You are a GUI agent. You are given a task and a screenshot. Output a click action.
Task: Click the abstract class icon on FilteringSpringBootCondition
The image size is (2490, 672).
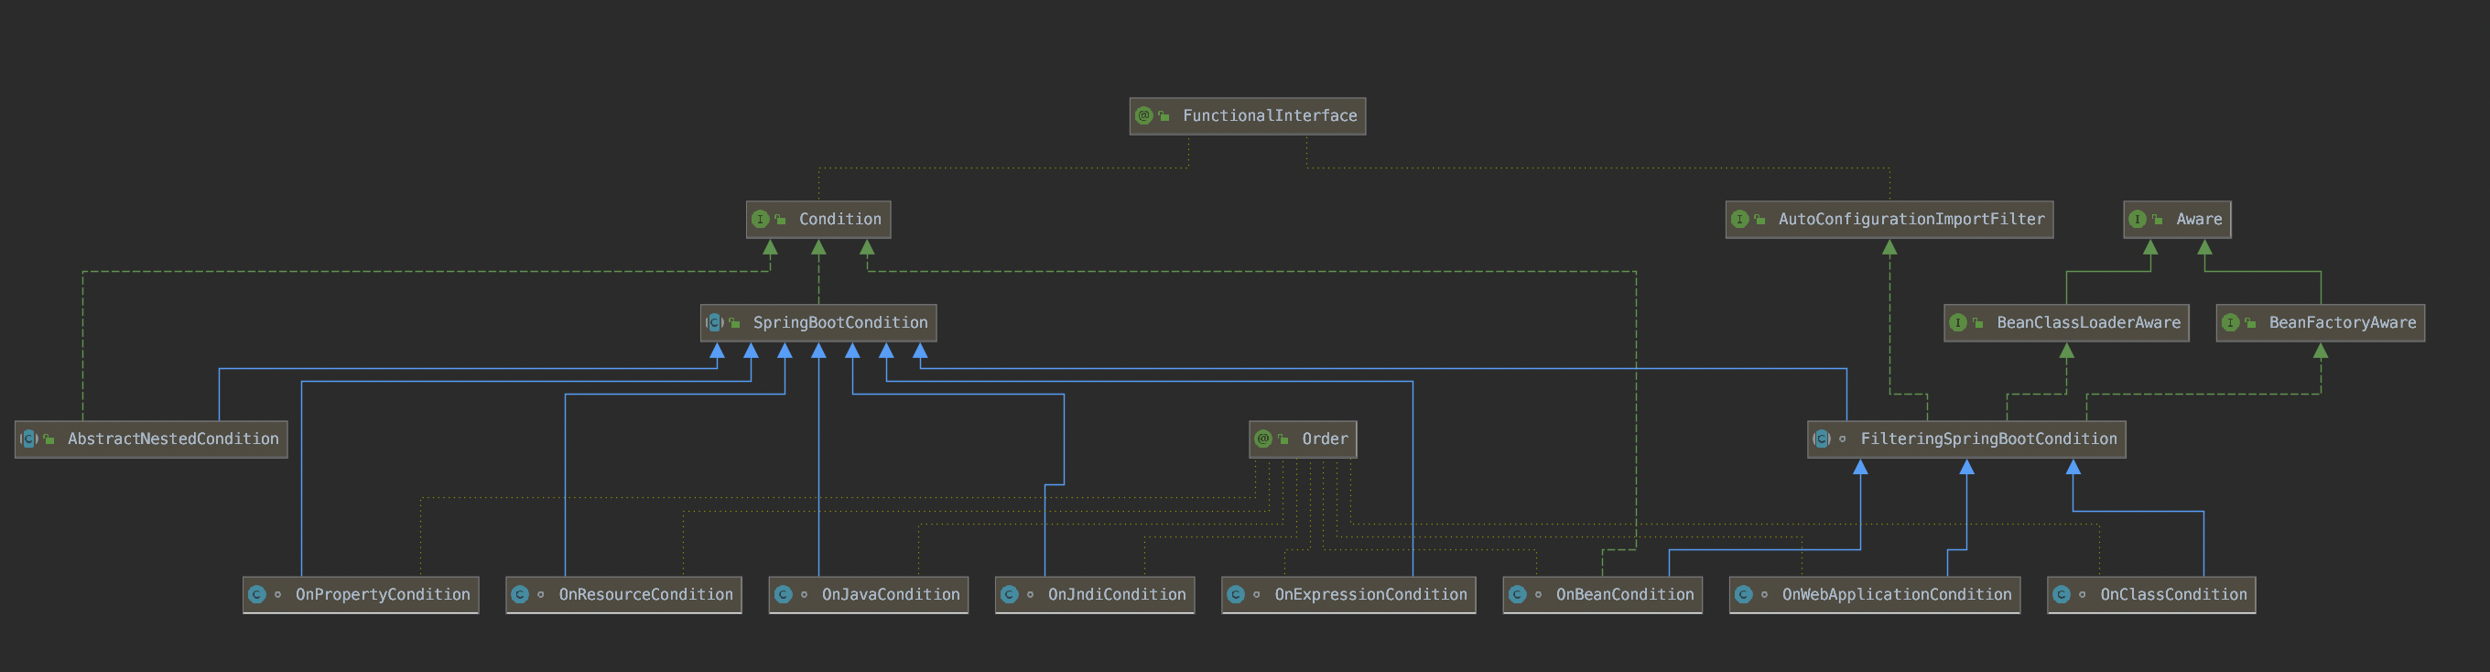[x=1821, y=439]
